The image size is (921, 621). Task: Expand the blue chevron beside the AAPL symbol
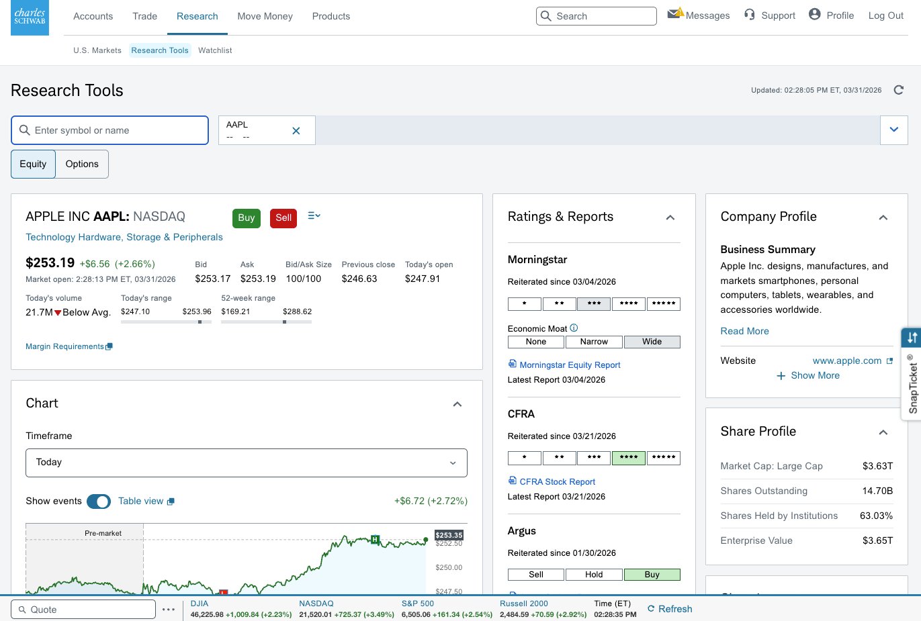(893, 130)
